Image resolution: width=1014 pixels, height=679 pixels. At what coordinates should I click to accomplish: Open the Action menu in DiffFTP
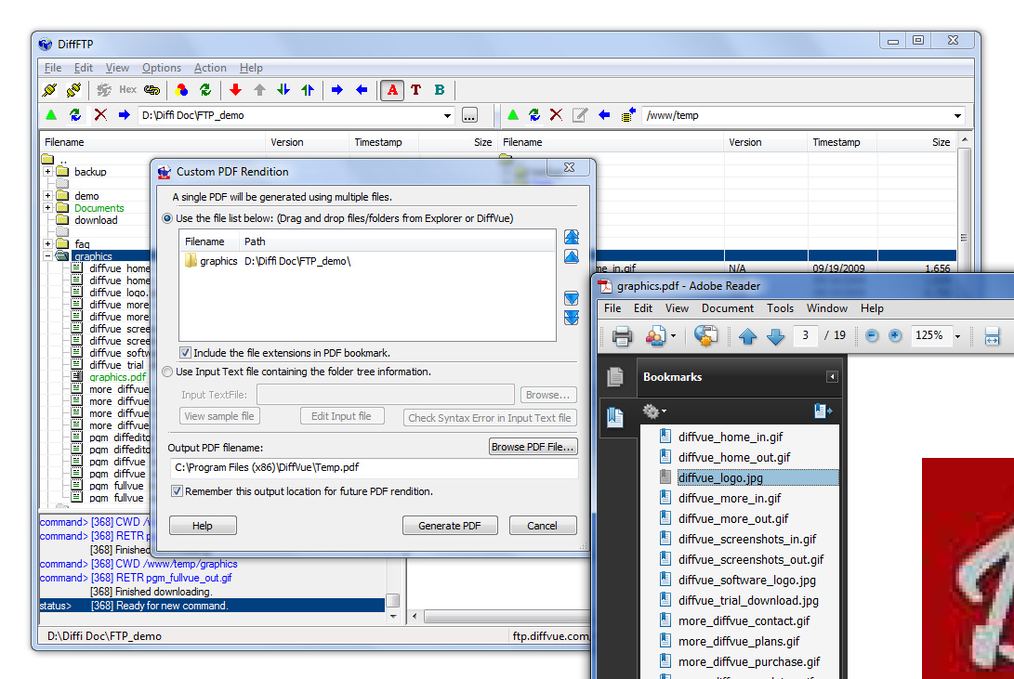pos(210,68)
